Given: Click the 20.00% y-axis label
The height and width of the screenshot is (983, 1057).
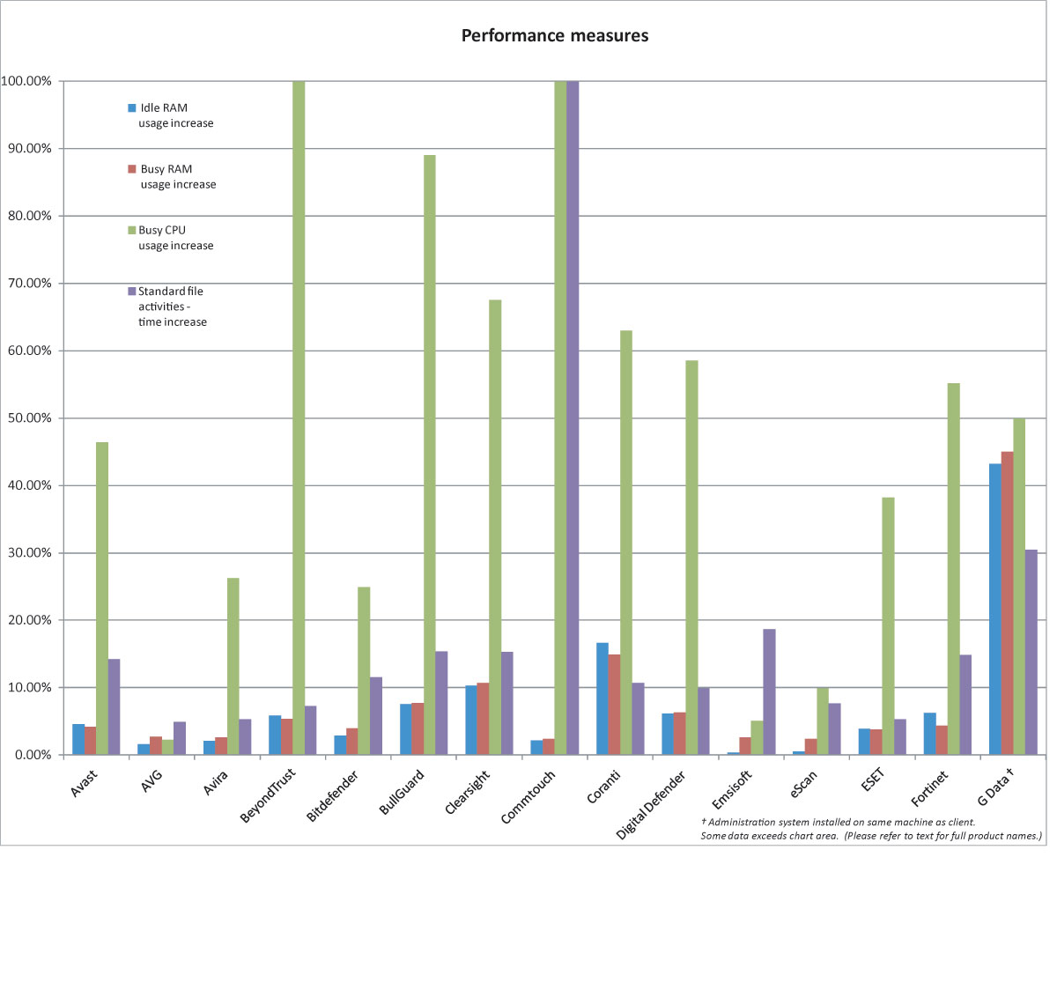Looking at the screenshot, I should click(x=29, y=620).
